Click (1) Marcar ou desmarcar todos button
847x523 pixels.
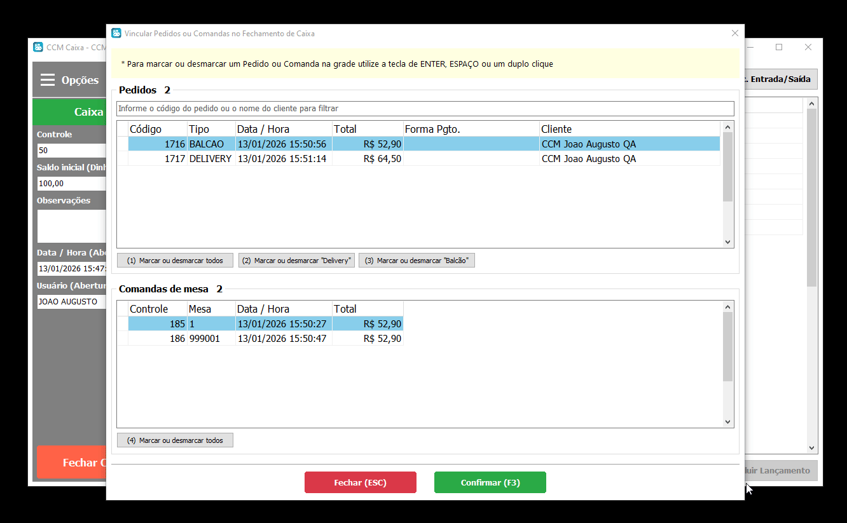coord(175,261)
